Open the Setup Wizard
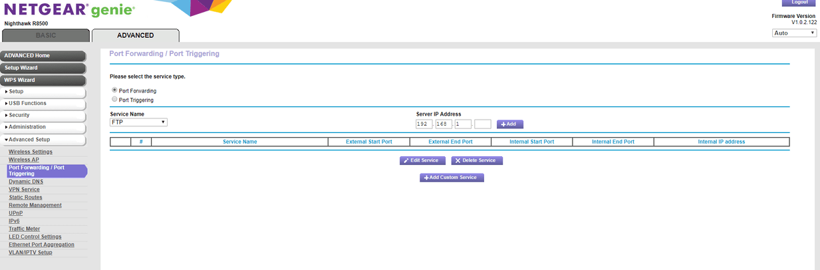Viewport: 820px width, 270px height. click(43, 68)
